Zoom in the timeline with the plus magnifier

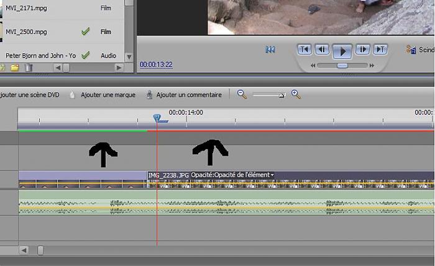(x=296, y=95)
